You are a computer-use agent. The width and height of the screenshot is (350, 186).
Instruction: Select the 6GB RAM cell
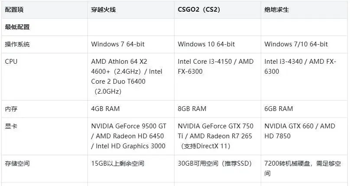[x=279, y=109]
